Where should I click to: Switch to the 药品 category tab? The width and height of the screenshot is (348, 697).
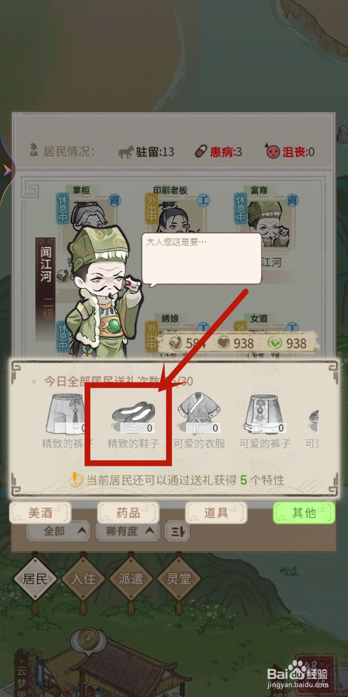click(x=128, y=513)
